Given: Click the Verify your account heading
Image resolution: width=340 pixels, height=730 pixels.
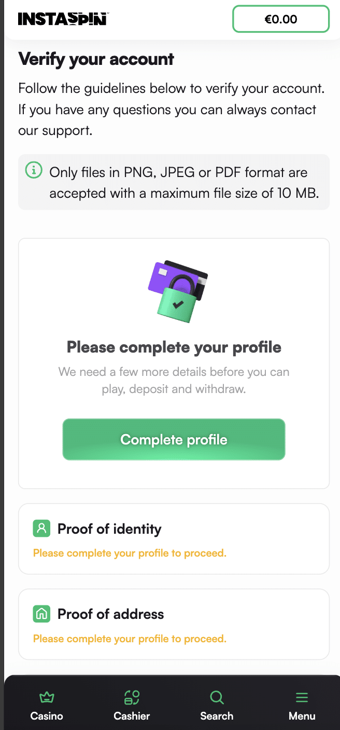Looking at the screenshot, I should point(96,59).
